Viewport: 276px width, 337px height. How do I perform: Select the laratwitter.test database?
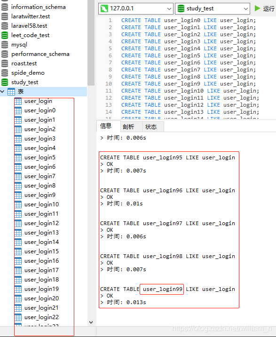[x=31, y=16]
